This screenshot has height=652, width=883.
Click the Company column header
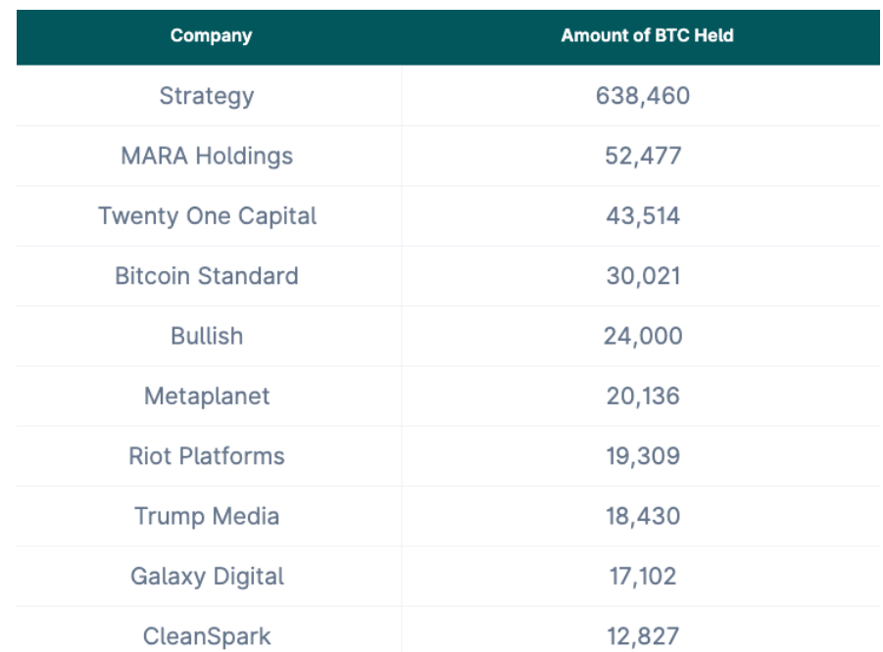[211, 36]
